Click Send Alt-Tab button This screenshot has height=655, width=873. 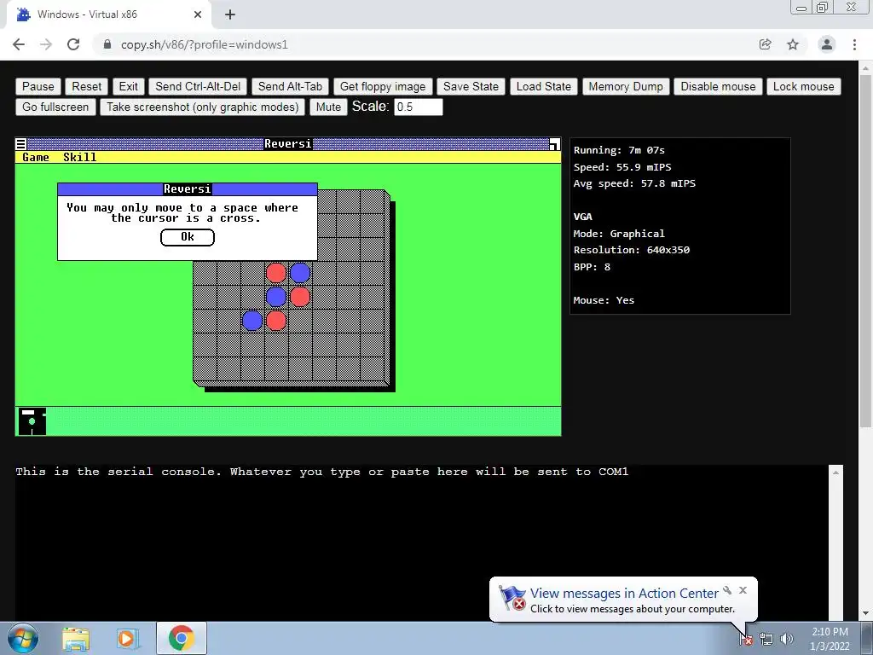tap(290, 86)
